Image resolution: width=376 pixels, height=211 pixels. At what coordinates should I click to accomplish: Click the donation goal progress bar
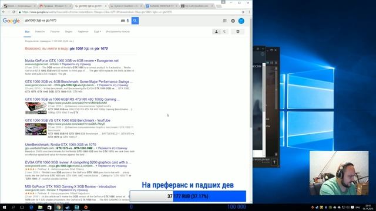pyautogui.click(x=188, y=196)
